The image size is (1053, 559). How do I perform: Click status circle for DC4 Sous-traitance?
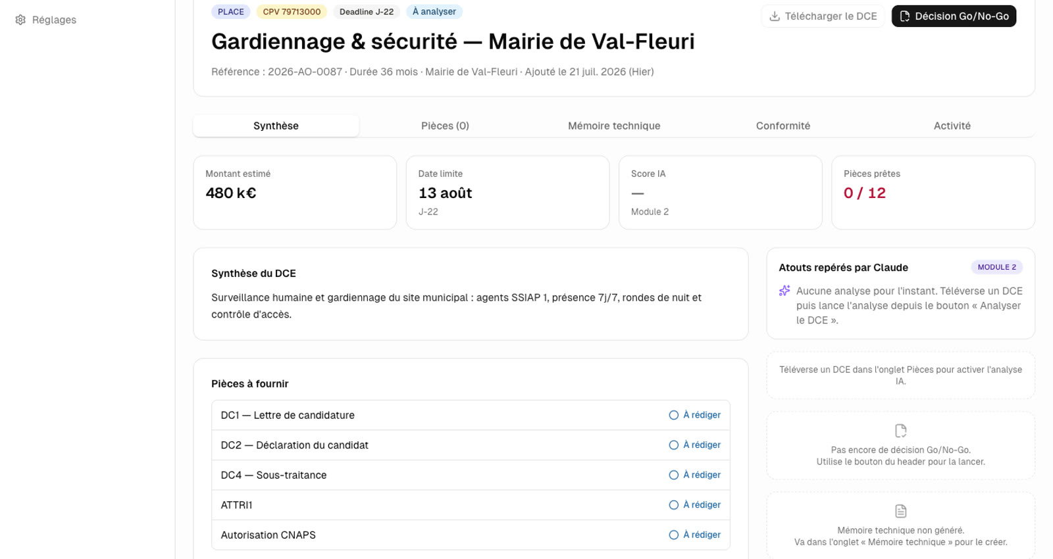click(674, 475)
